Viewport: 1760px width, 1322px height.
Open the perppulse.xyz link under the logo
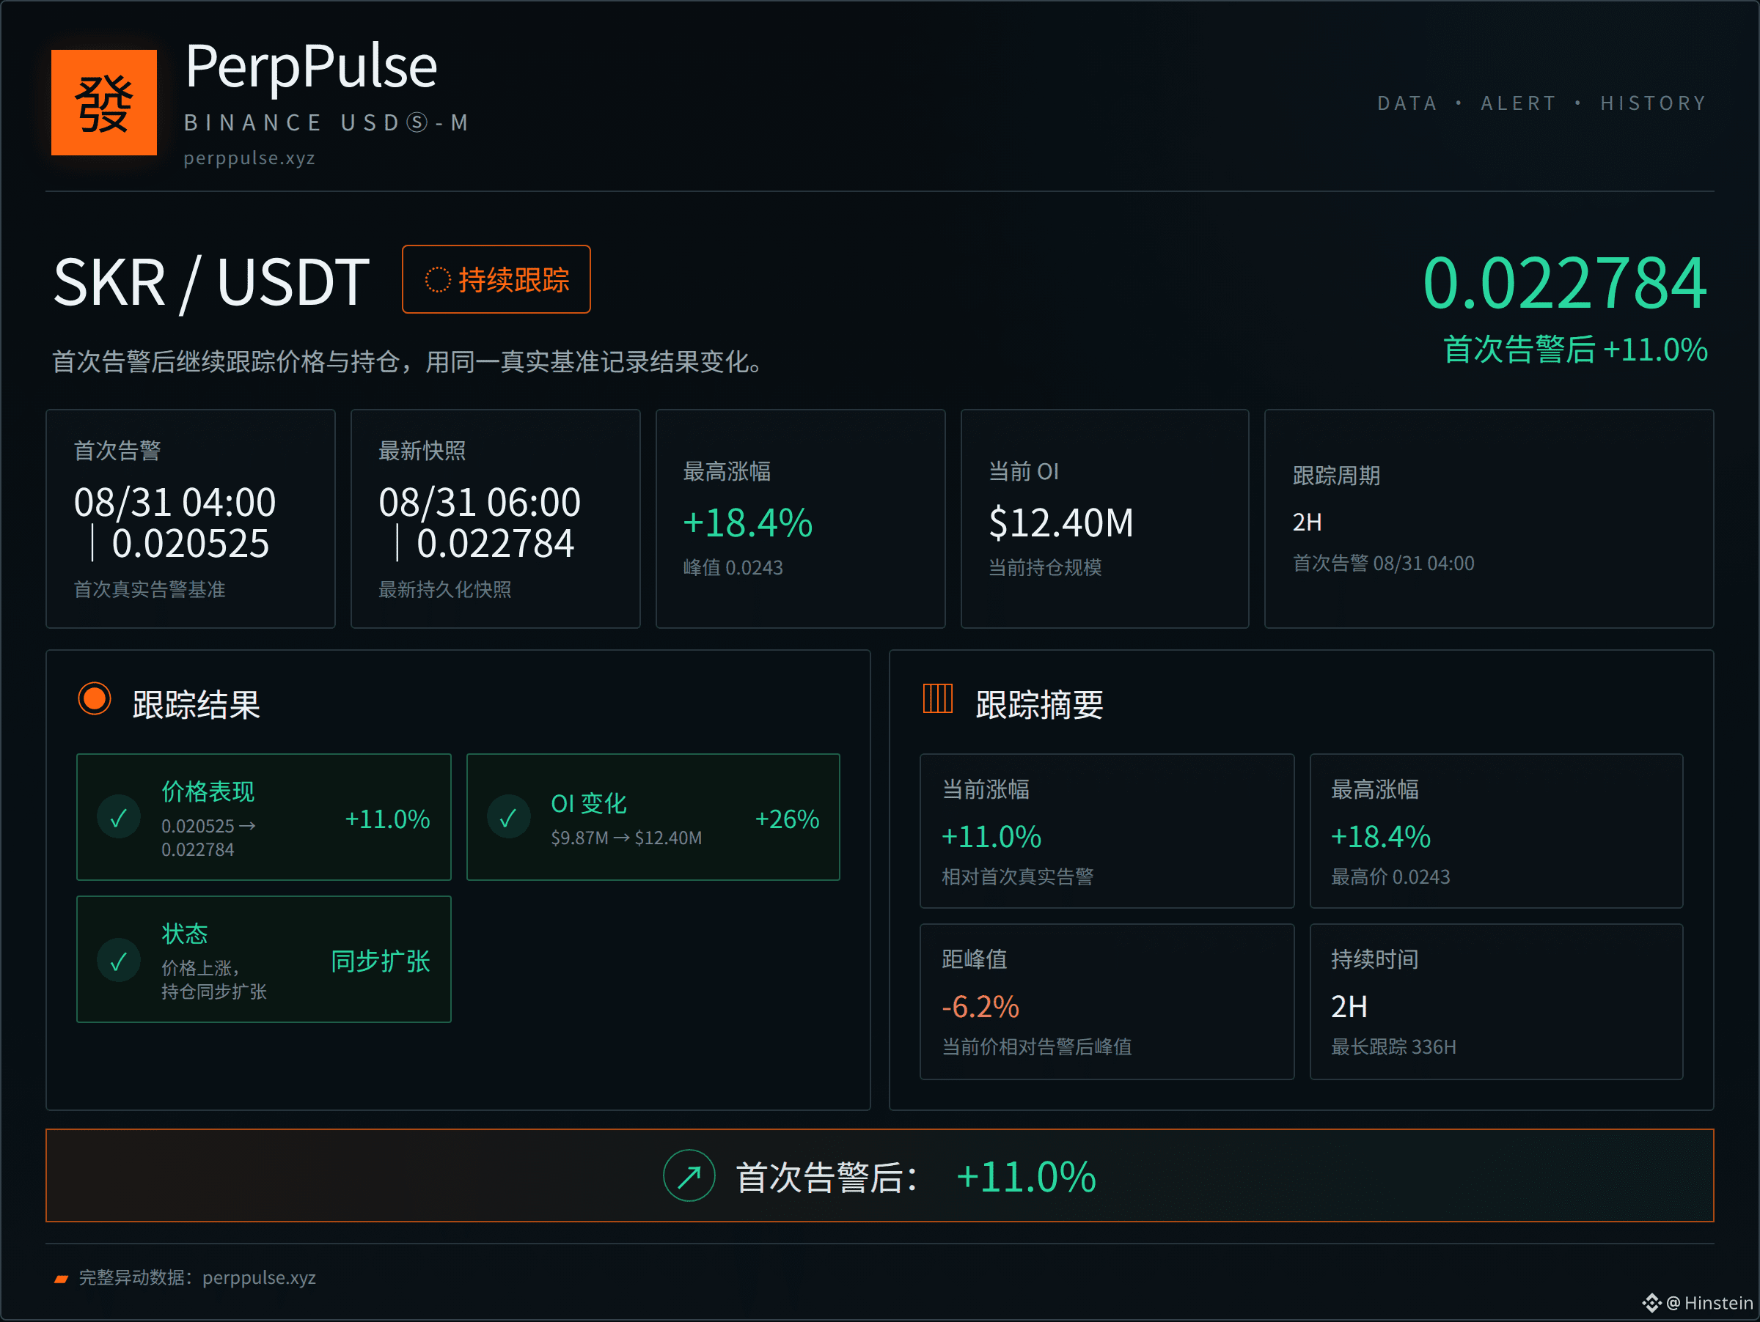tap(249, 158)
